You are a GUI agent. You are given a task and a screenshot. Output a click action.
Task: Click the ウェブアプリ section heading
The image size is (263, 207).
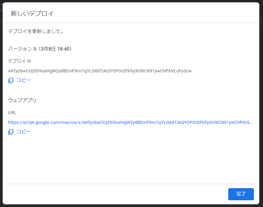click(22, 100)
